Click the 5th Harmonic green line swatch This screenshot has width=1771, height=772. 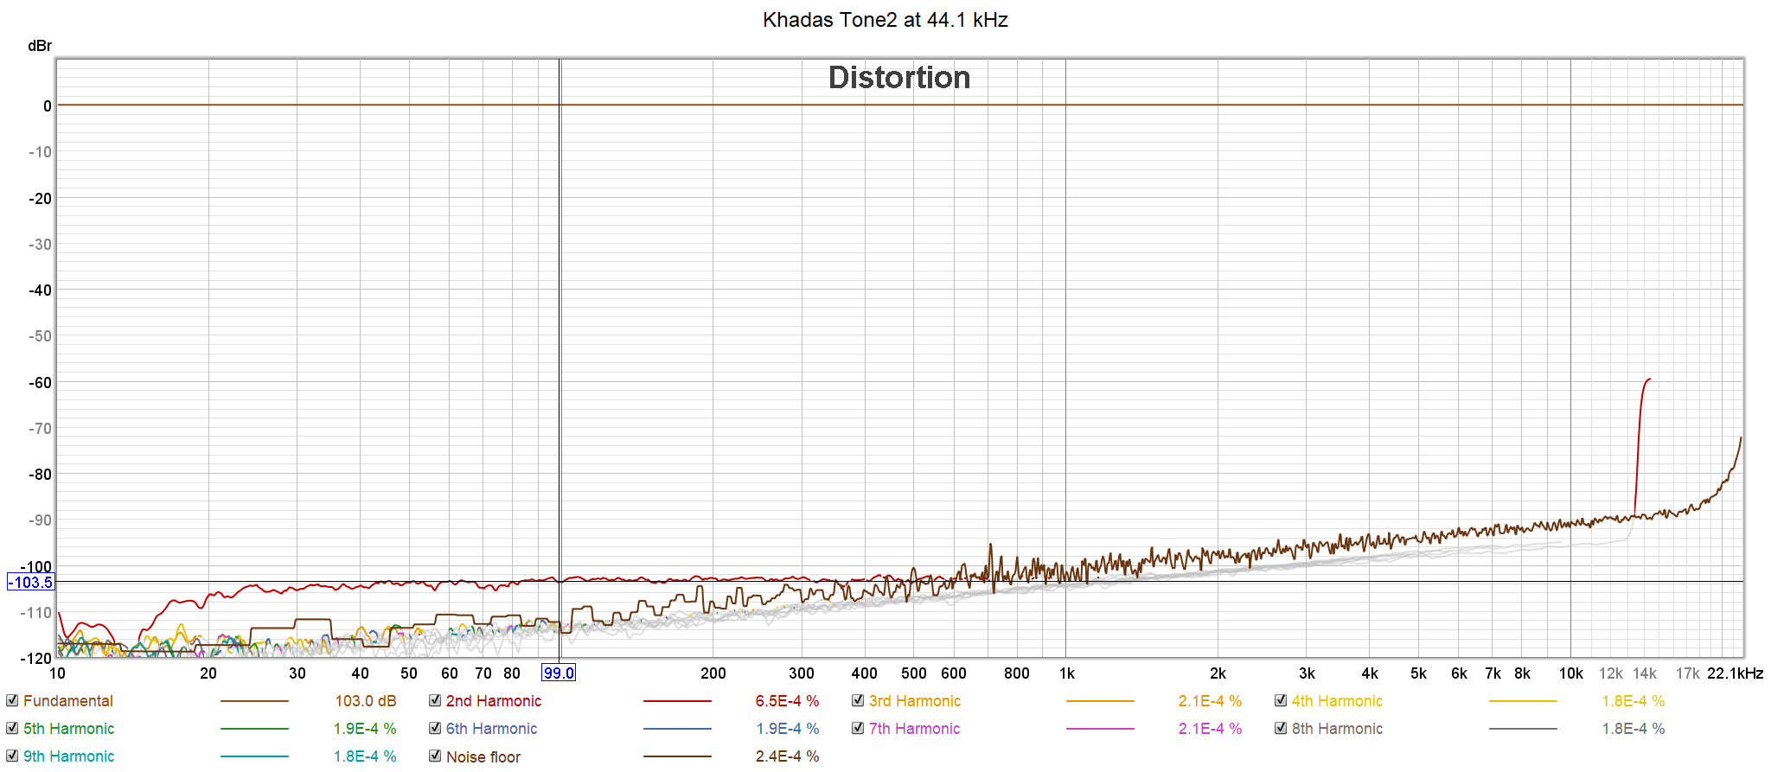(254, 729)
